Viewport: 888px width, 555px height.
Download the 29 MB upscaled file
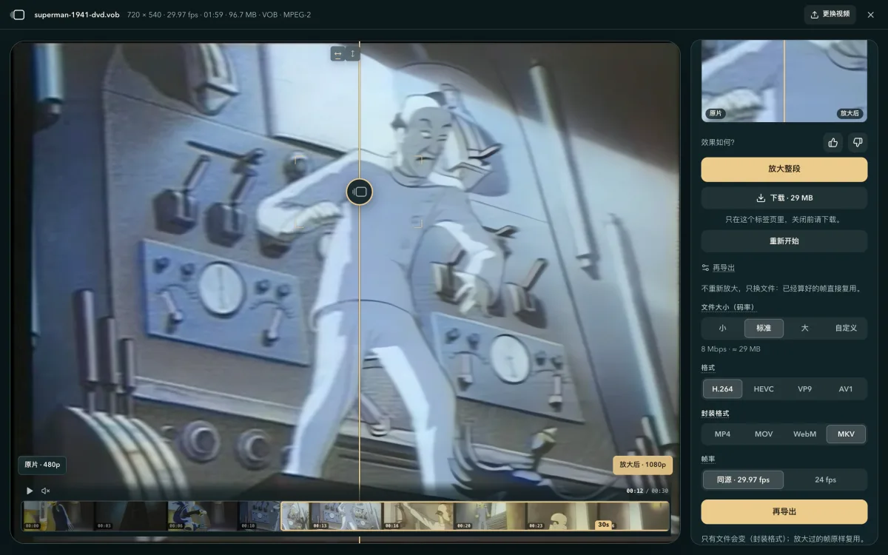(x=784, y=198)
